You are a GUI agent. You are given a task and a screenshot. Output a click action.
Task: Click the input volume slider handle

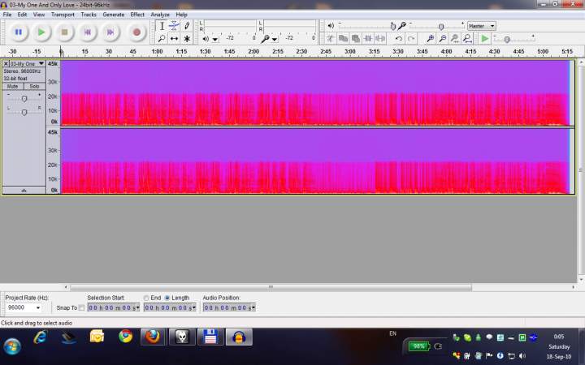pyautogui.click(x=441, y=27)
